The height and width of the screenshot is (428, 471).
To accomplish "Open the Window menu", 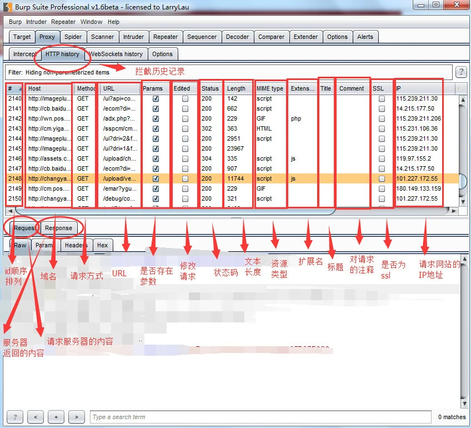I will [x=91, y=22].
